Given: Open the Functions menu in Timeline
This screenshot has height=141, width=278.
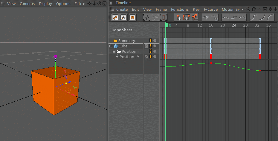Looking at the screenshot, I should 180,9.
